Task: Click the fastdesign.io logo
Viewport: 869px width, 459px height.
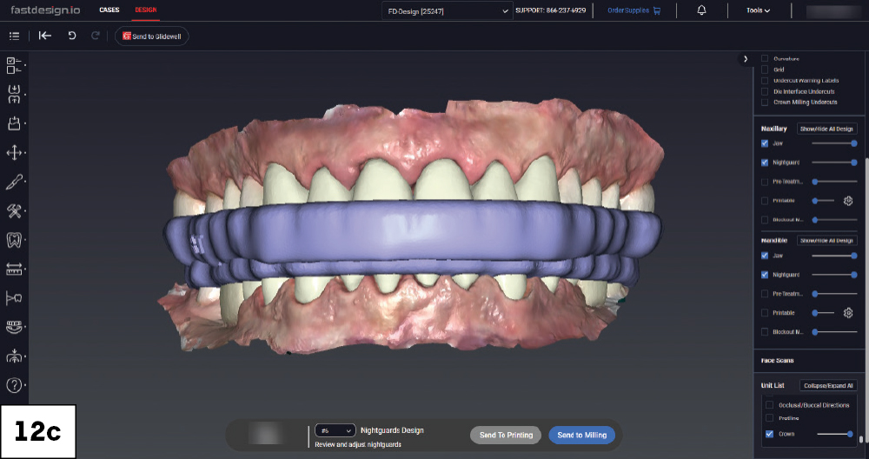Action: pyautogui.click(x=45, y=10)
